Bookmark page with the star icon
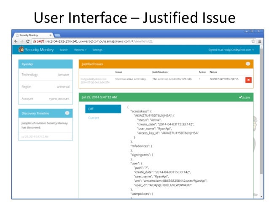 coord(253,41)
